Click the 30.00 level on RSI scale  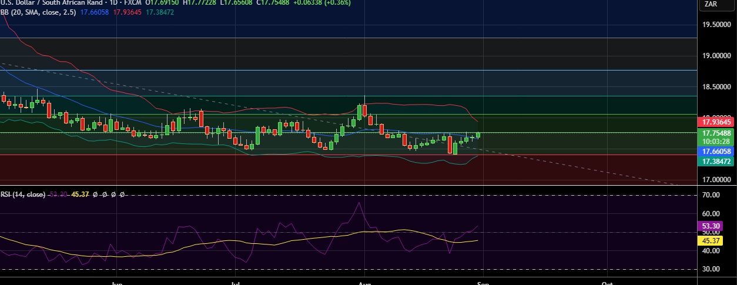pyautogui.click(x=711, y=269)
